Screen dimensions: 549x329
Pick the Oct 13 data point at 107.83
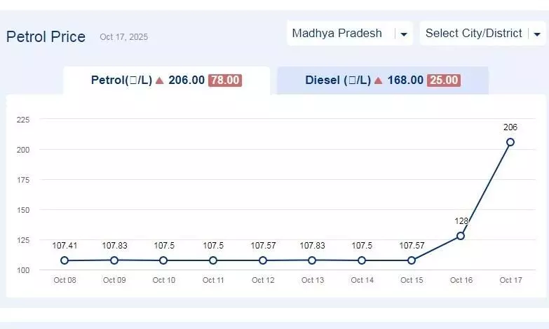(312, 260)
